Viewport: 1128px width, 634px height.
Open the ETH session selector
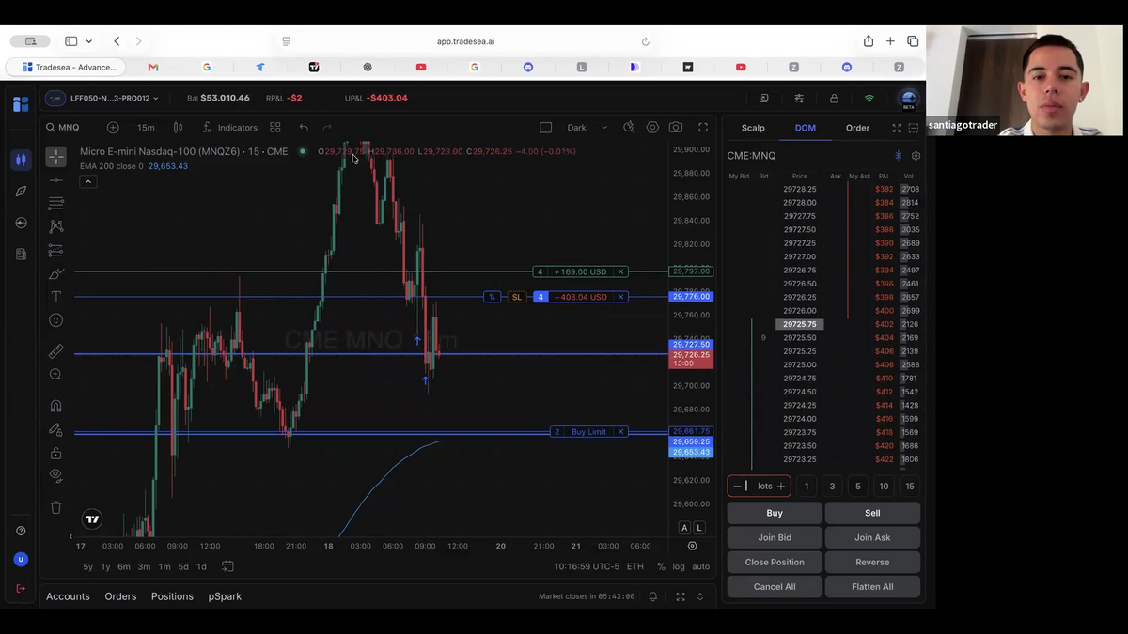[x=635, y=566]
